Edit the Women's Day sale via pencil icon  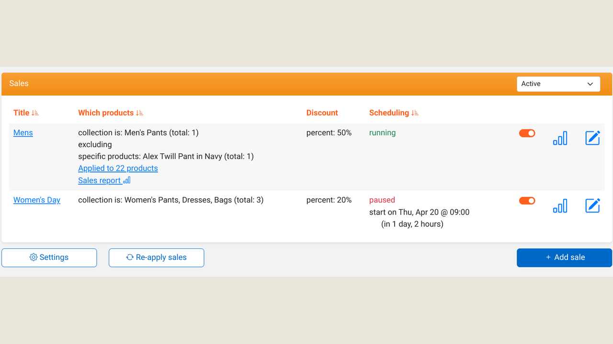(592, 205)
